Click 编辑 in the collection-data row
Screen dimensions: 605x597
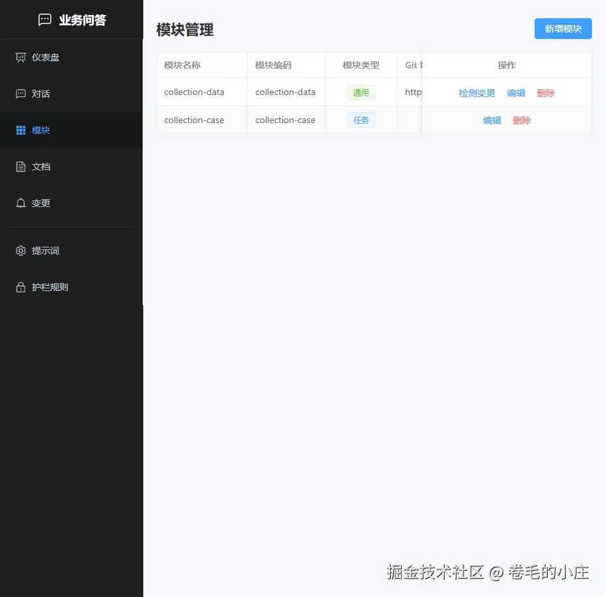click(x=516, y=93)
